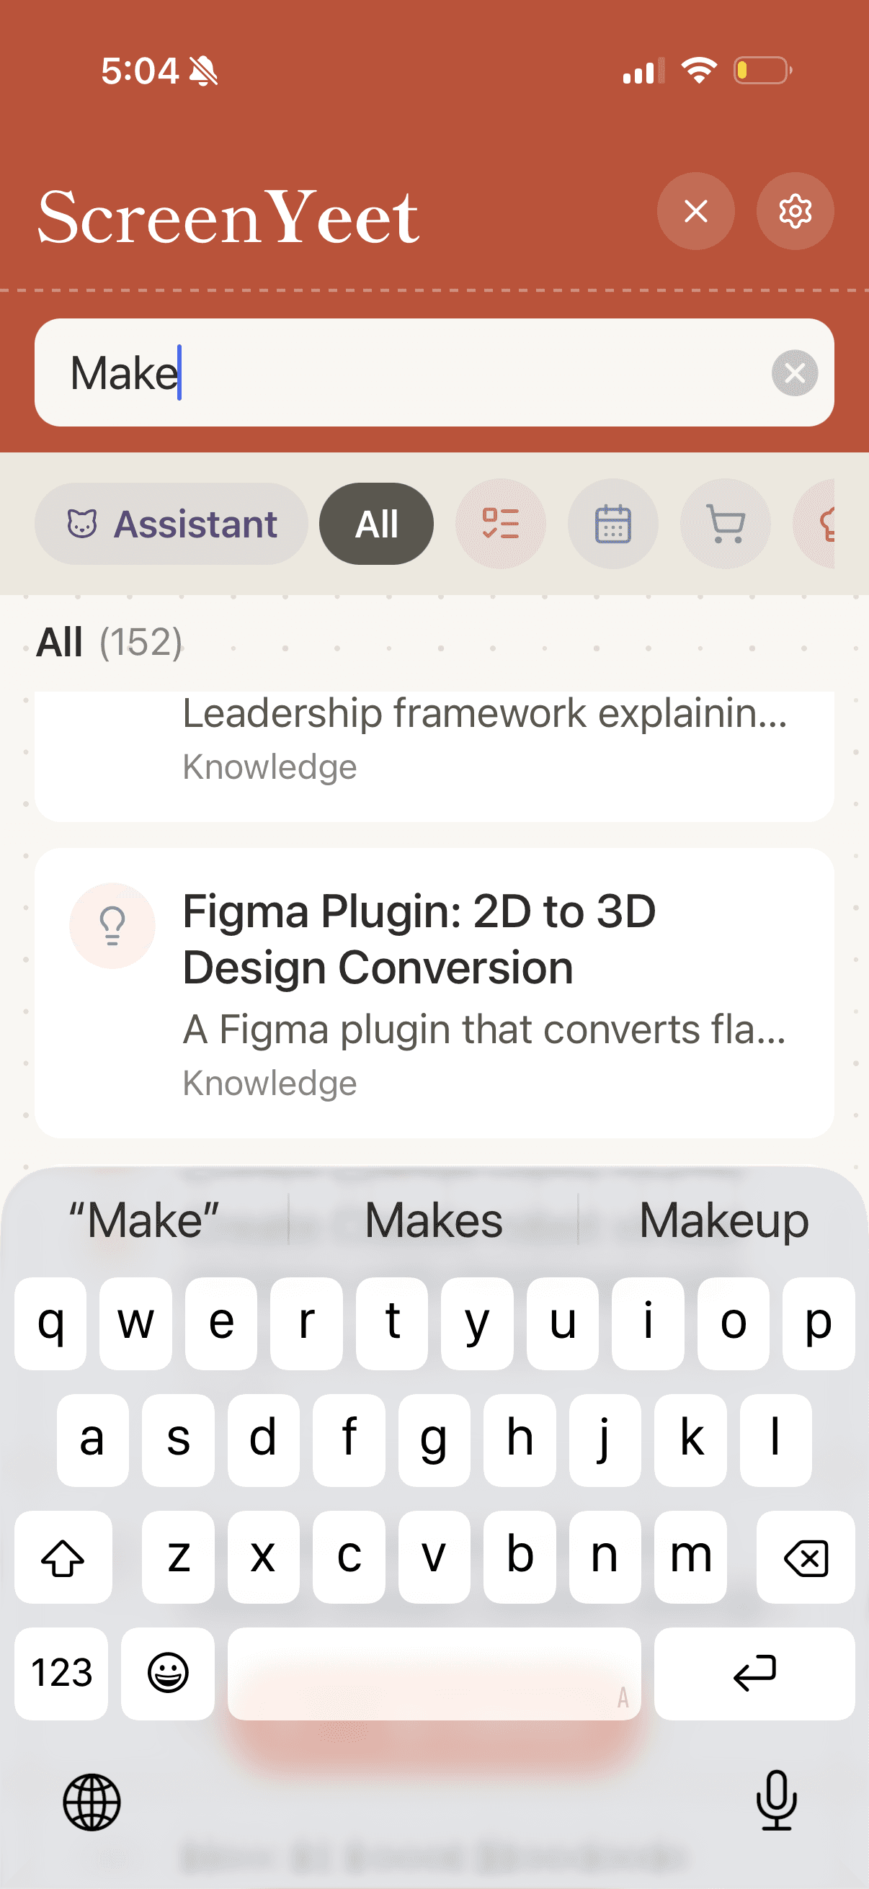The width and height of the screenshot is (869, 1889).
Task: Tap the globe keyboard switcher
Action: (92, 1803)
